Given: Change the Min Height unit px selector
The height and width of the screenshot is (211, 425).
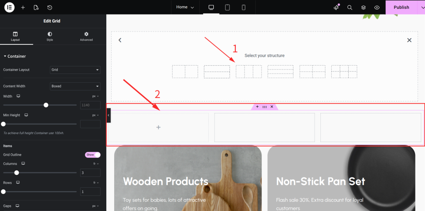Looking at the screenshot, I should pos(95,115).
